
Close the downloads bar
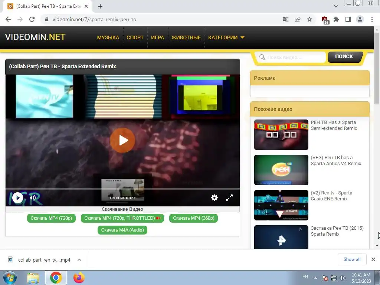pyautogui.click(x=373, y=259)
